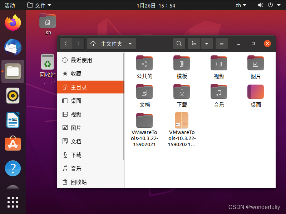Switch to list view icon
Viewport: 286px width, 214px height.
(194, 44)
